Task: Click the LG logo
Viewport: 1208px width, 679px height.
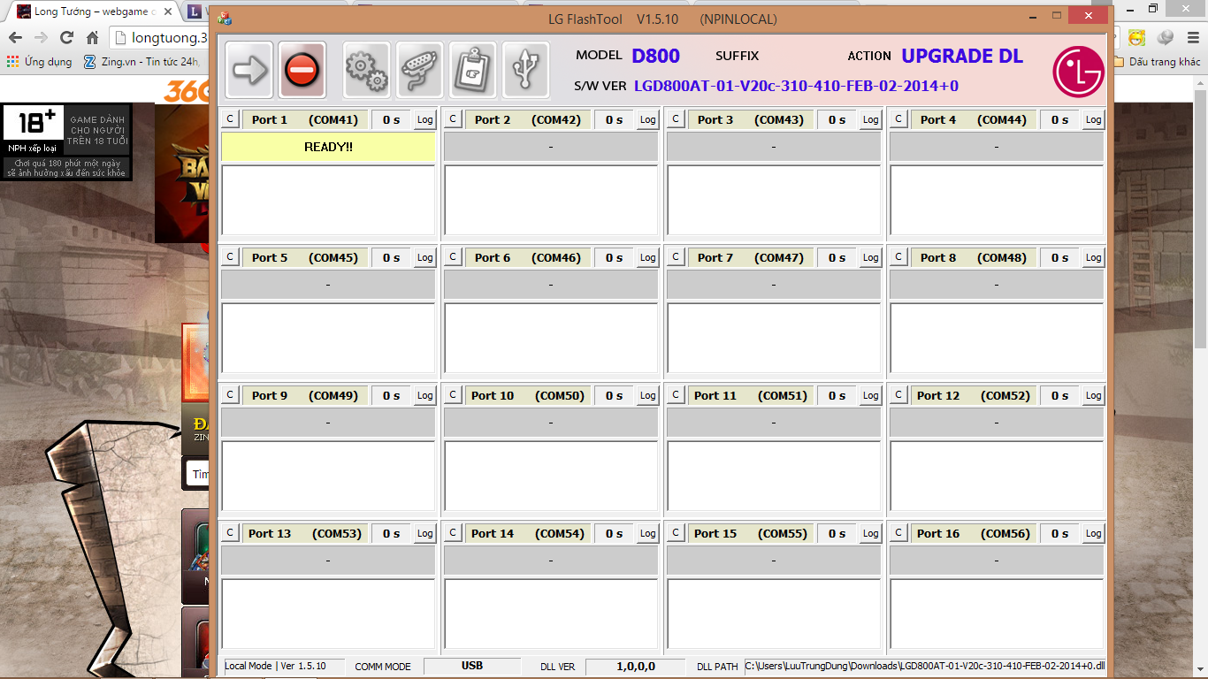Action: 1078,71
